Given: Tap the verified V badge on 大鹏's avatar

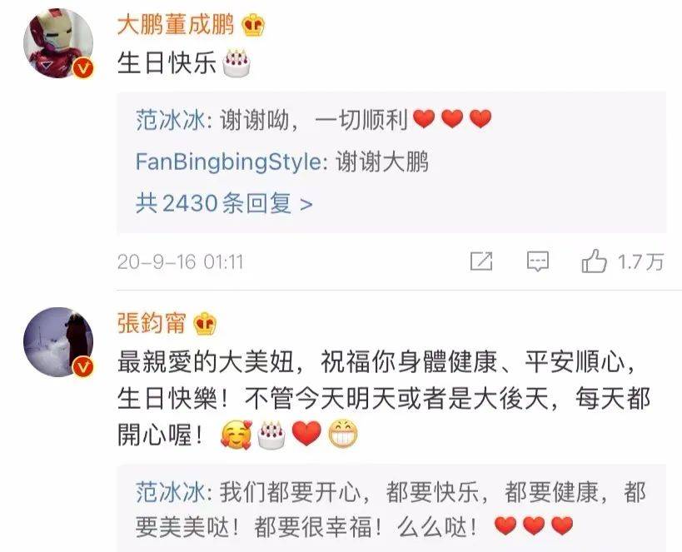Looking at the screenshot, I should (83, 68).
